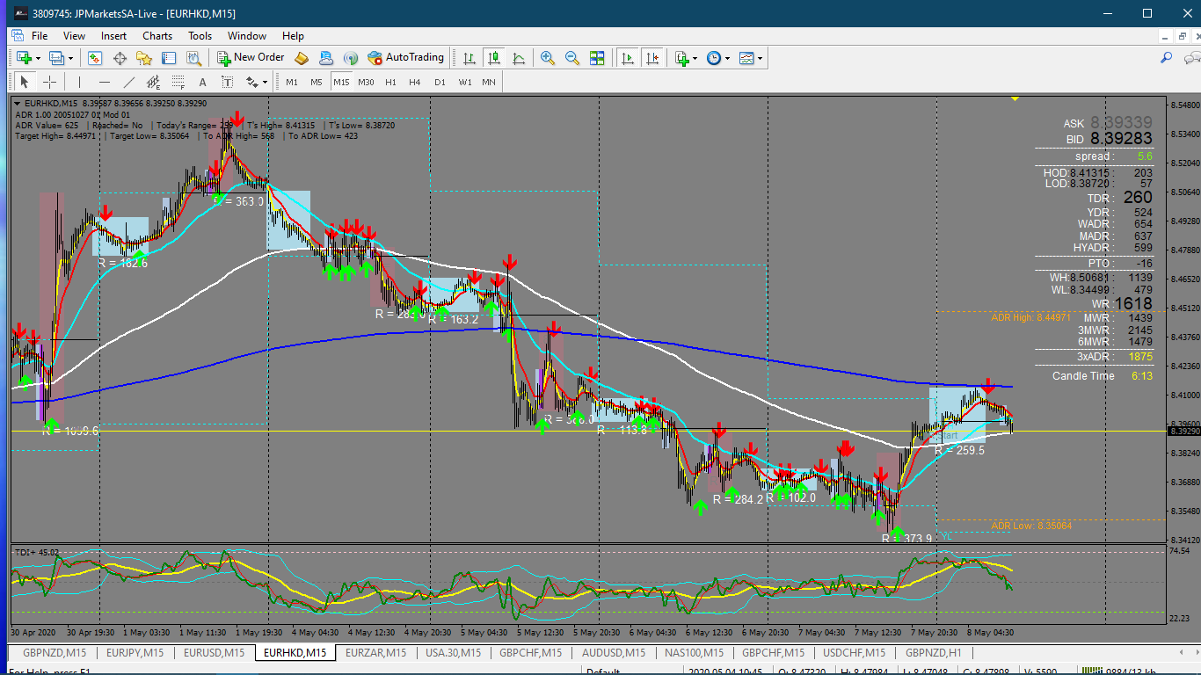Switch to Candlesticks display mode
The width and height of the screenshot is (1201, 675).
[x=494, y=58]
